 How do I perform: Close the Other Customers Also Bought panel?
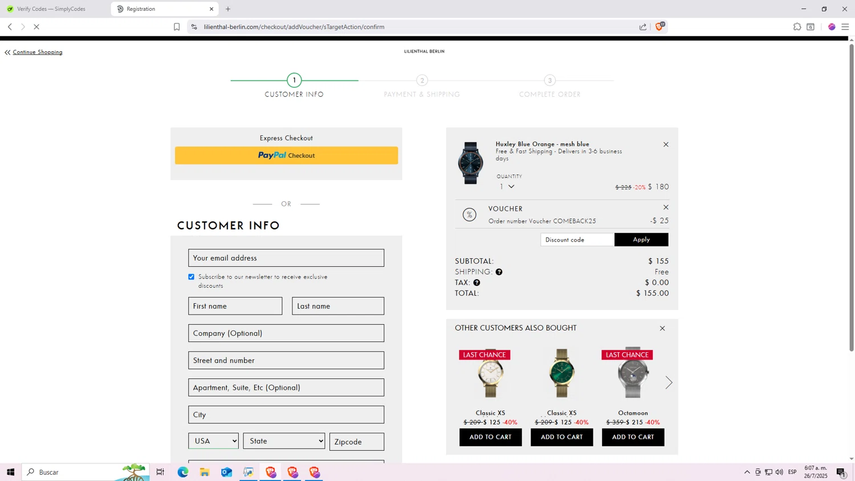pos(662,328)
